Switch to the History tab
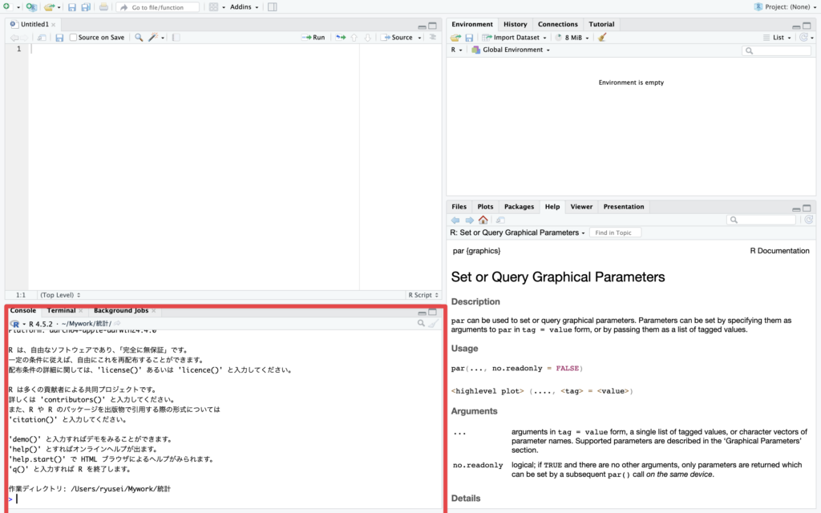821x513 pixels. click(515, 24)
